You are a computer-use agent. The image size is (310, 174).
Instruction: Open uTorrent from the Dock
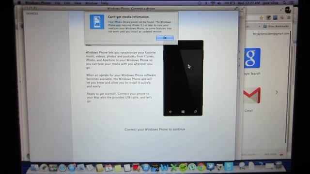[x=192, y=168]
